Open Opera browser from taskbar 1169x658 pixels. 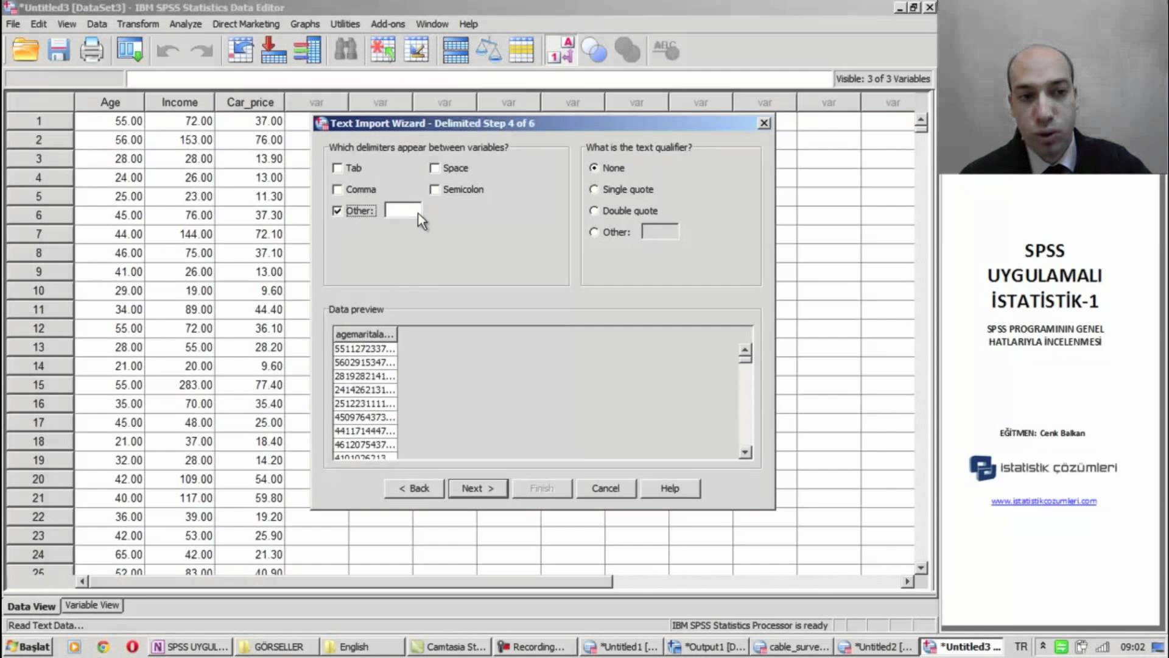tap(132, 646)
